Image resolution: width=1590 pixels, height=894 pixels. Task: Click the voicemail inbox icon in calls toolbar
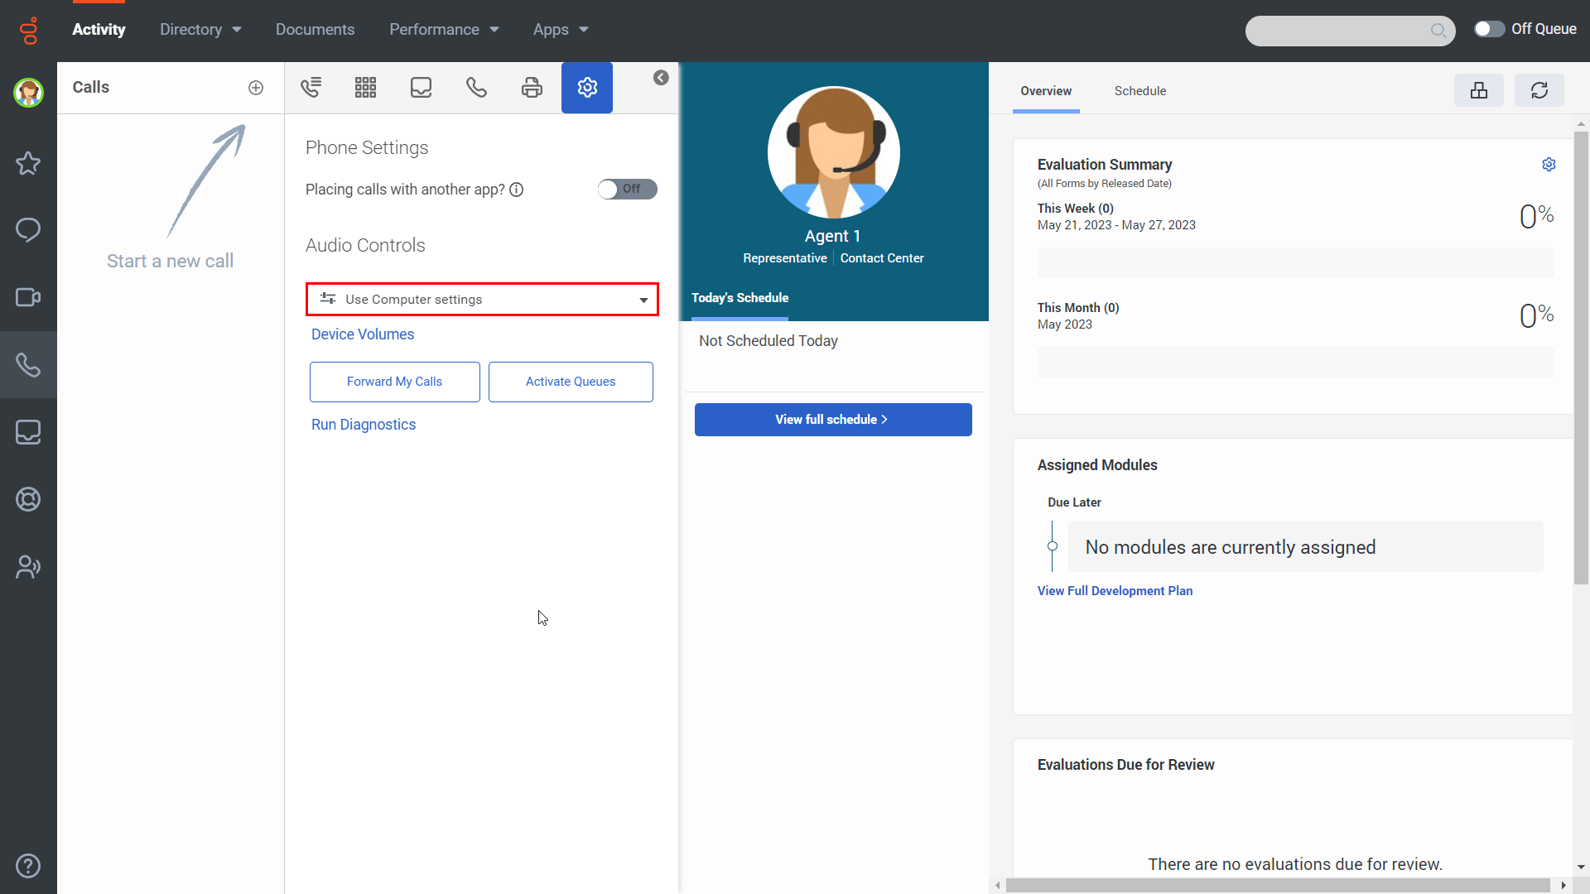pos(421,88)
